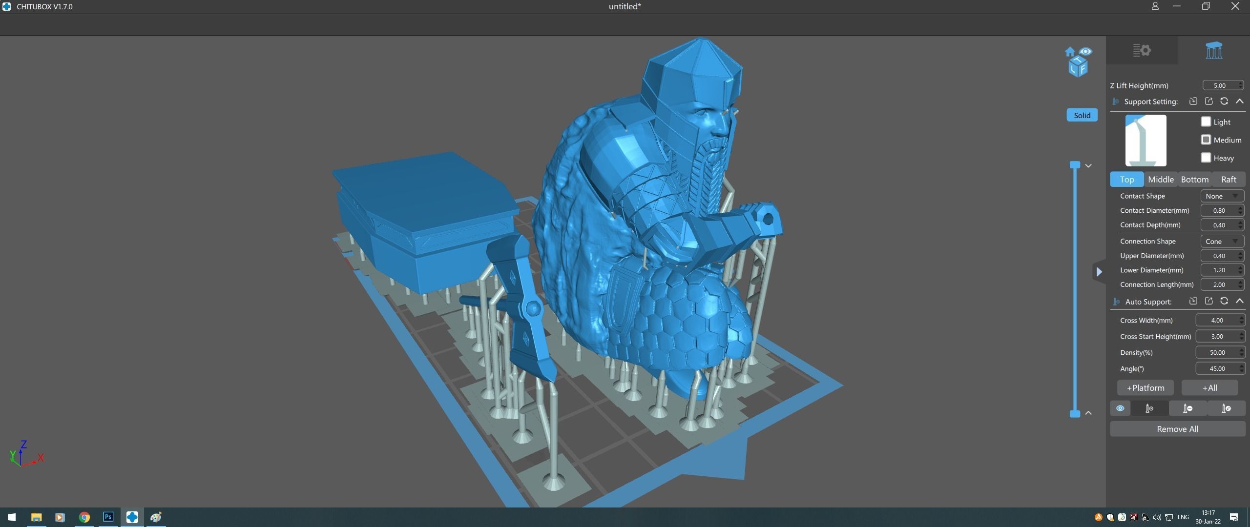Switch to the Top tab

pos(1126,180)
